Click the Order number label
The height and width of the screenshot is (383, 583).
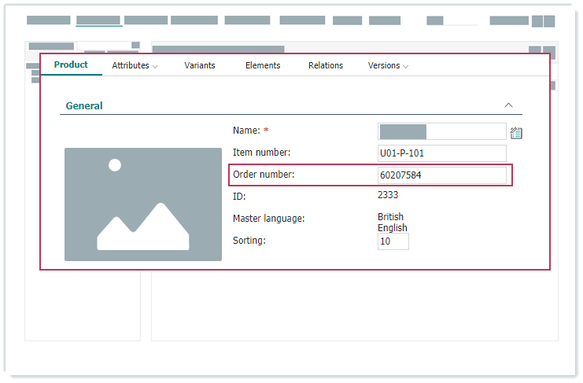coord(264,175)
